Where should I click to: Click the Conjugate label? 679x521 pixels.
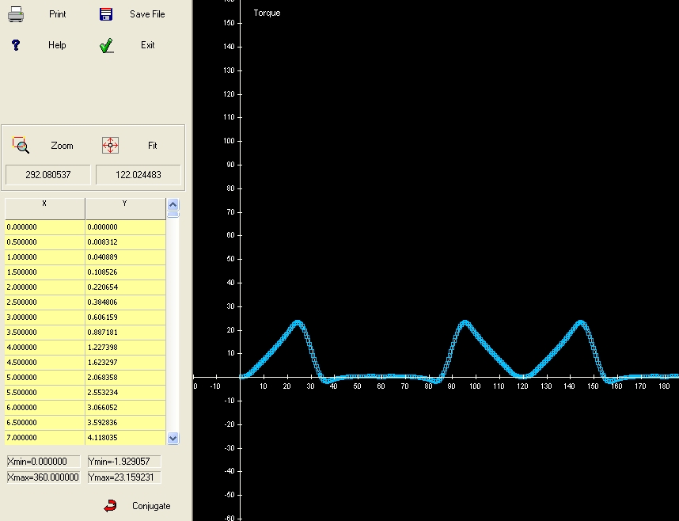click(x=151, y=506)
